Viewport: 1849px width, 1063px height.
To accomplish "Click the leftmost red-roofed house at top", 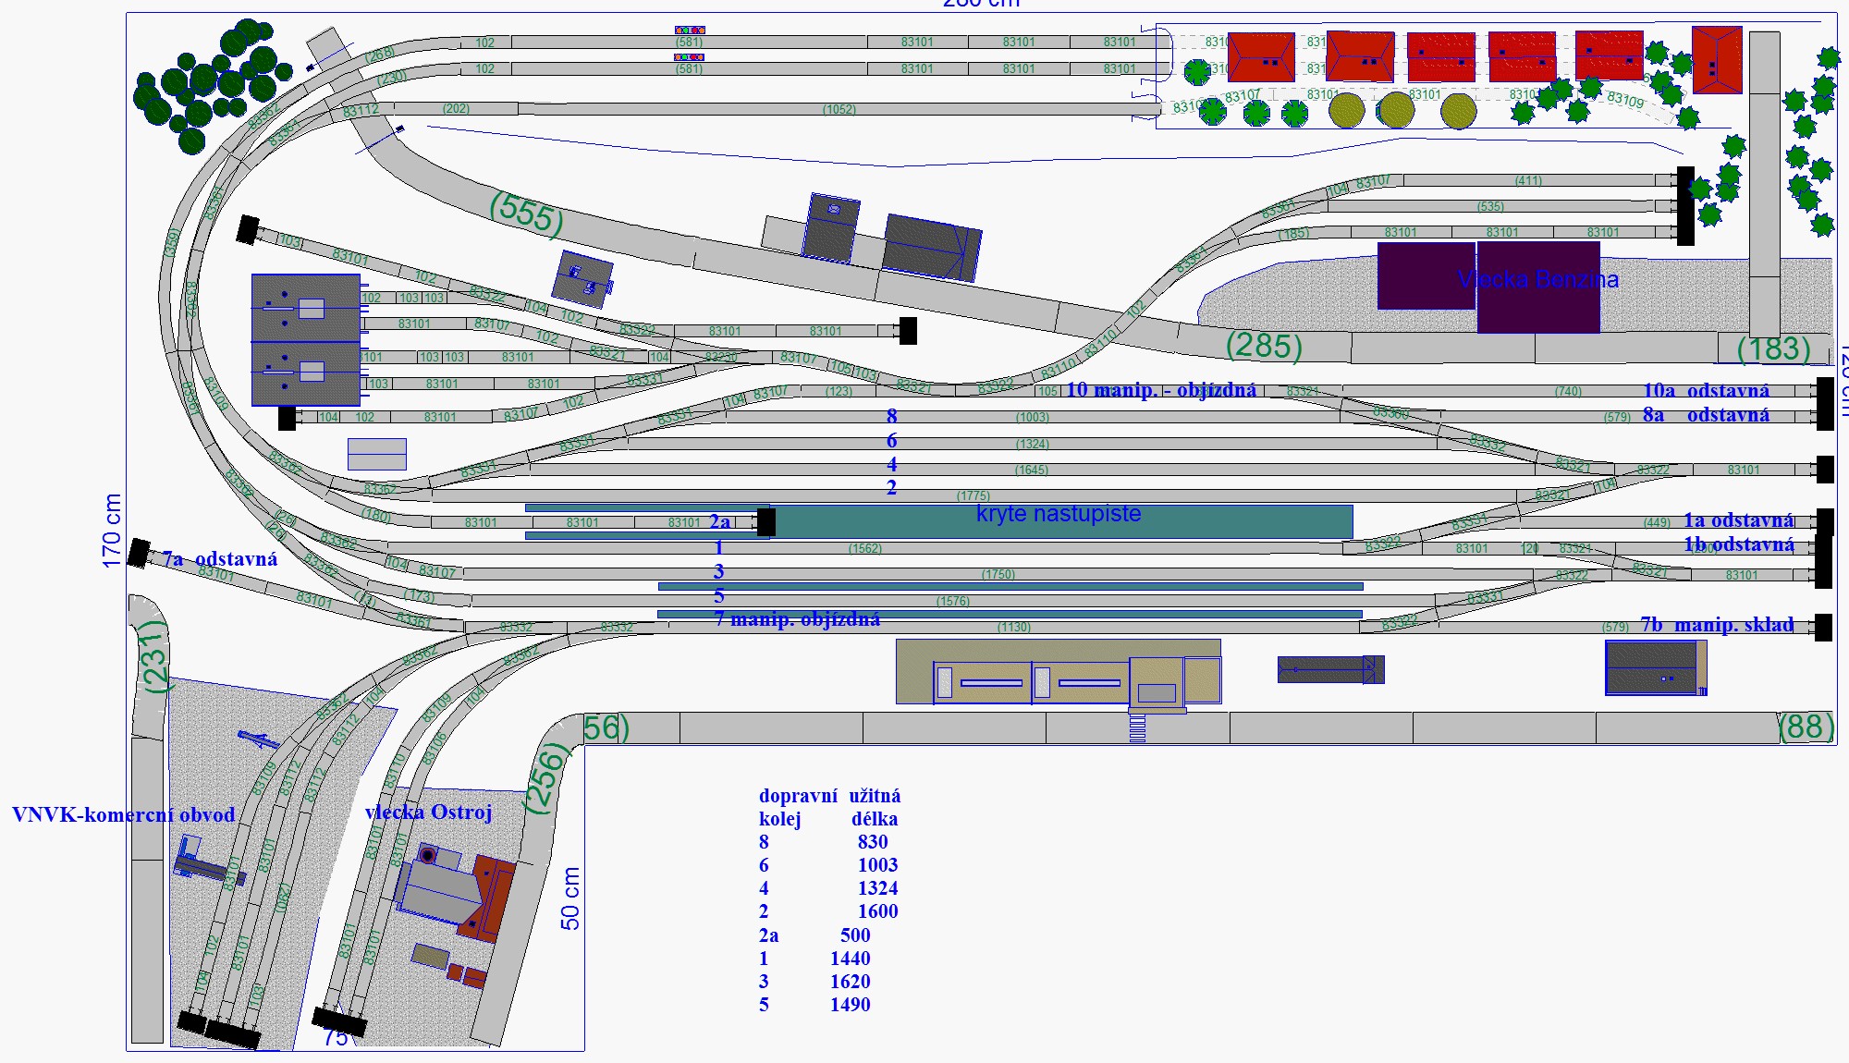I will click(1261, 57).
